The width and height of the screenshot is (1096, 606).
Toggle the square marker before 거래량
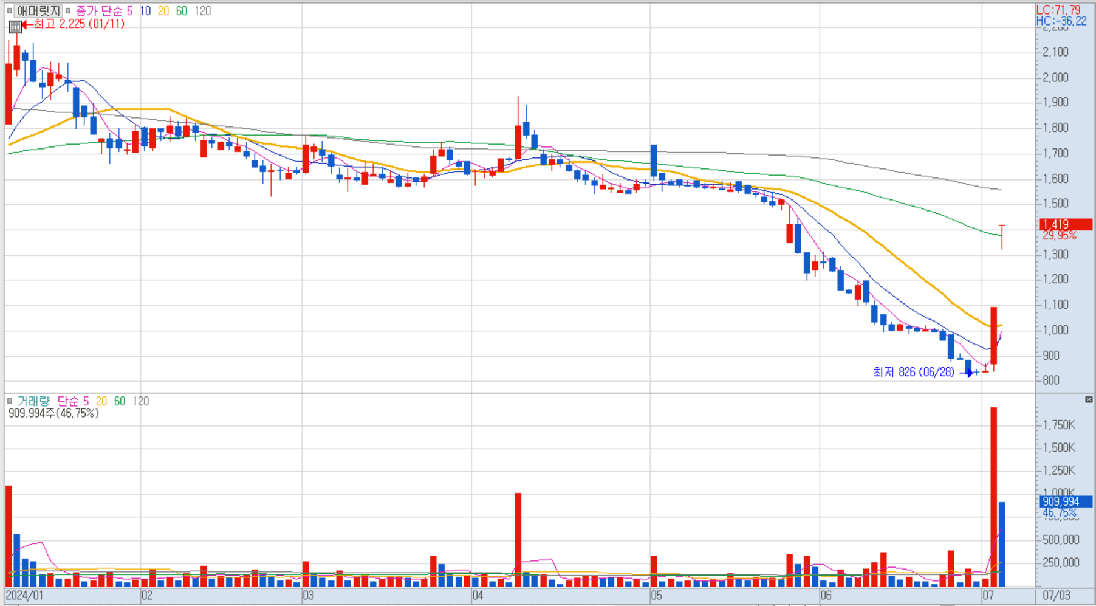pos(9,401)
